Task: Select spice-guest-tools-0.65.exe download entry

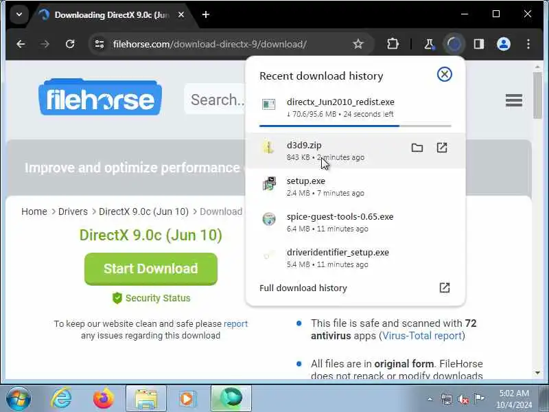Action: coord(355,222)
